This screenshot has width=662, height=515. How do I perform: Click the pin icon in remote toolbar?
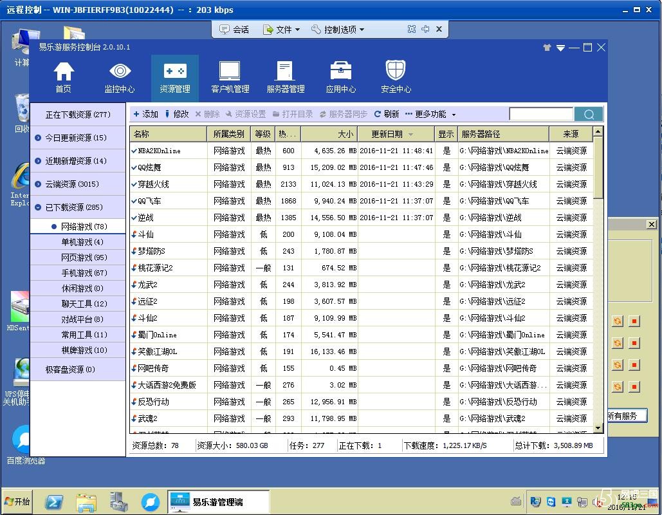coord(426,29)
